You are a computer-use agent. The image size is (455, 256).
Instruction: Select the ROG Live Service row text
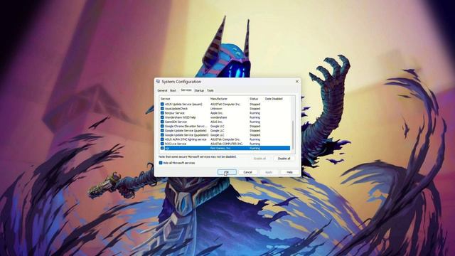pyautogui.click(x=176, y=144)
